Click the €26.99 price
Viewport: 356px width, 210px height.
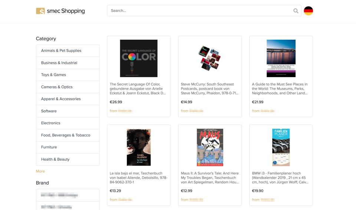click(x=116, y=102)
